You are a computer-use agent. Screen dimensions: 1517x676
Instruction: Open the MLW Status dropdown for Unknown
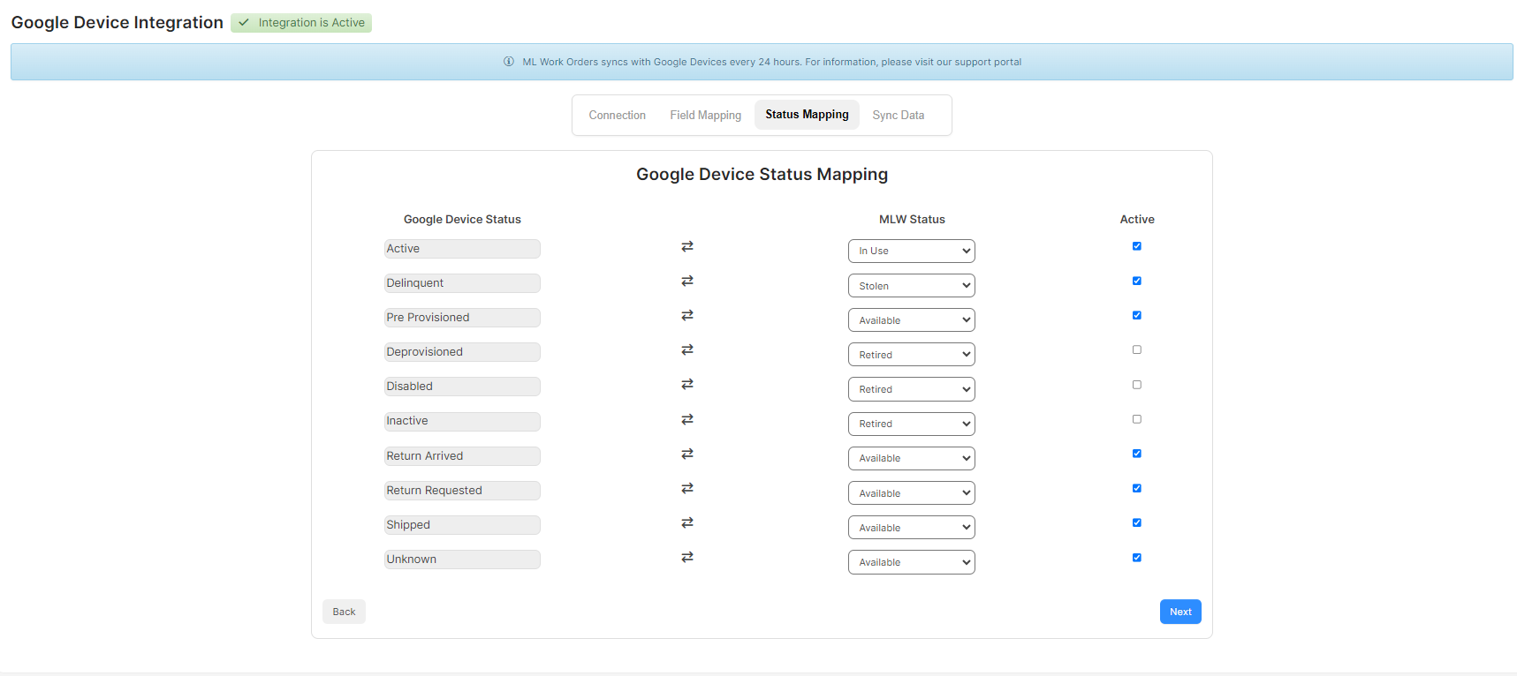pos(911,562)
